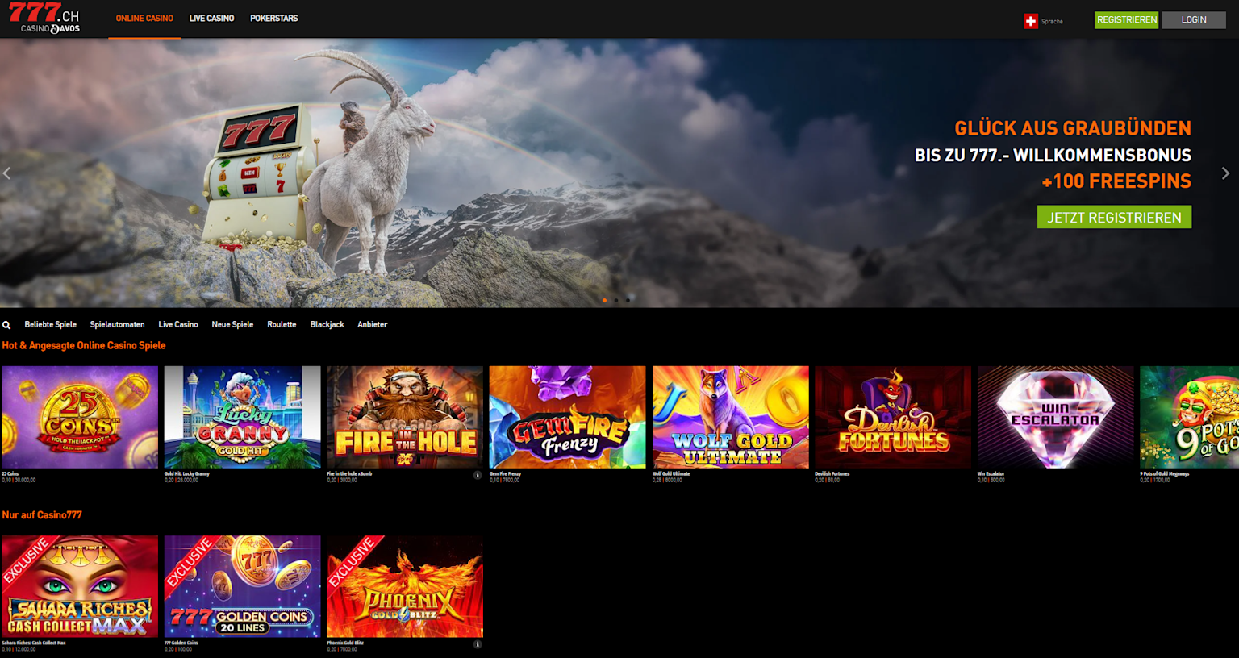The width and height of the screenshot is (1239, 658).
Task: Select Roulette category
Action: 282,325
